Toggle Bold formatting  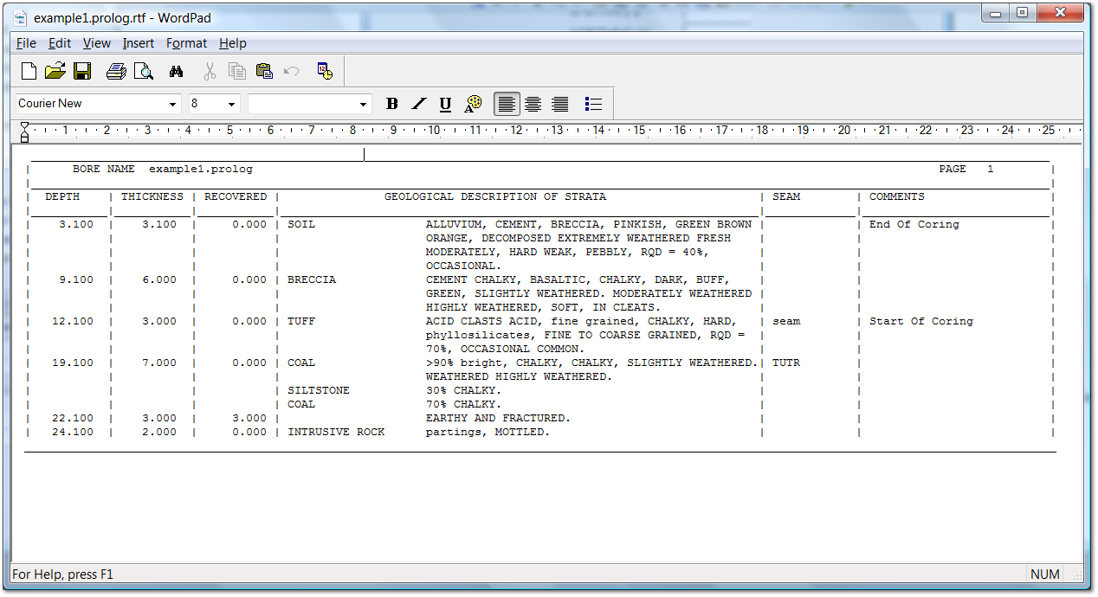392,104
